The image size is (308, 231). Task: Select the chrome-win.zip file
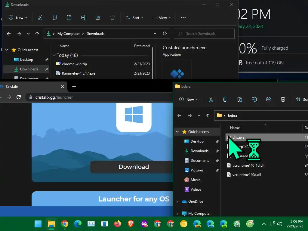coord(102,64)
